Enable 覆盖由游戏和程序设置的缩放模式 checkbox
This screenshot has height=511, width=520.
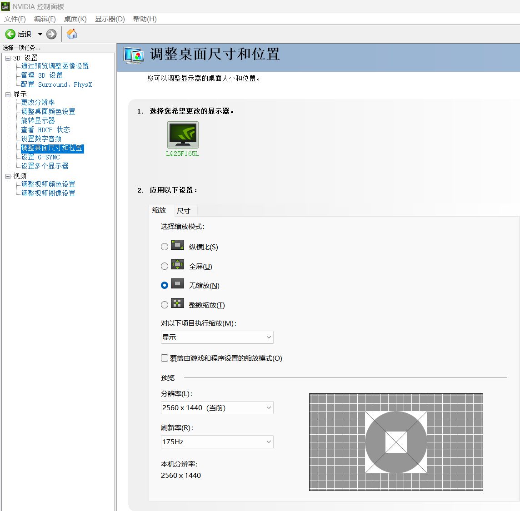pyautogui.click(x=165, y=358)
